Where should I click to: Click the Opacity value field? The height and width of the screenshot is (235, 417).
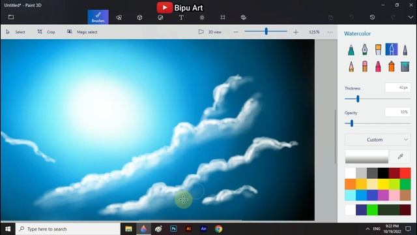[x=397, y=112]
